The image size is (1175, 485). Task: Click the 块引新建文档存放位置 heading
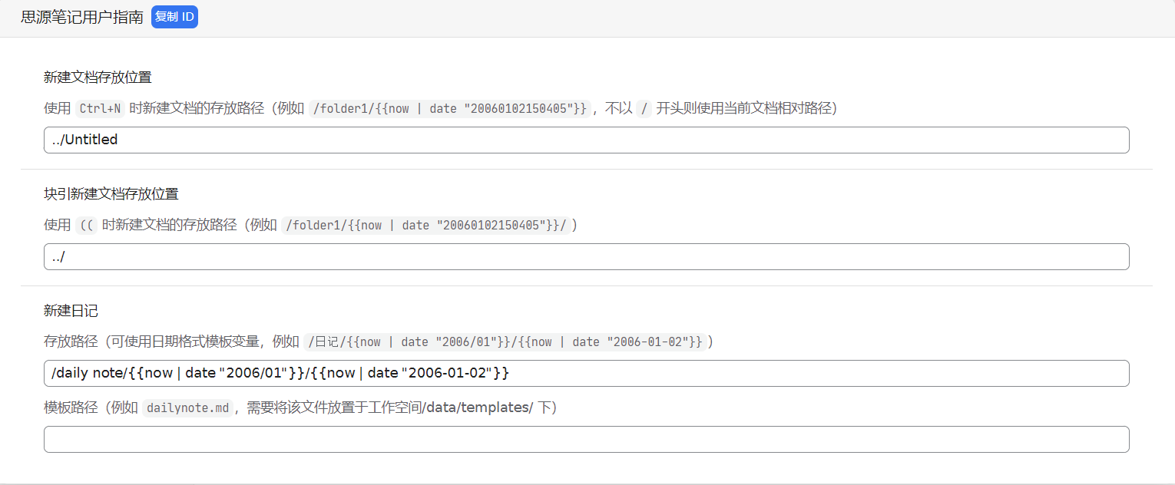tap(111, 193)
